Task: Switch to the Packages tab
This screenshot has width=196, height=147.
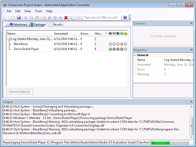Action: point(37,24)
